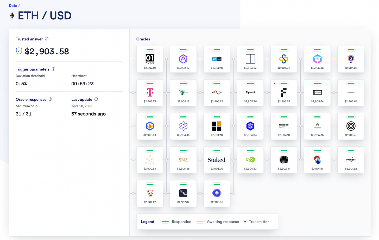Screen dimensions: 379x240
Task: Select the window-pane grid oracle logo
Action: pos(250,59)
